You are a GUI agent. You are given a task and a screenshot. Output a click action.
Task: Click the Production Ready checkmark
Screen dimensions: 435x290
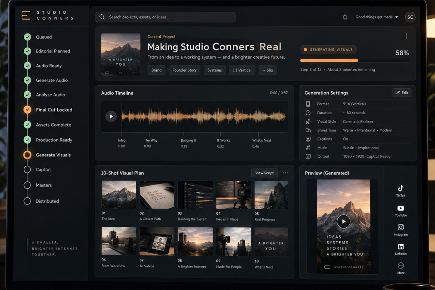point(27,140)
